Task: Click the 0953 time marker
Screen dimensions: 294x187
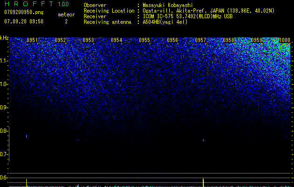Action: pyautogui.click(x=88, y=40)
